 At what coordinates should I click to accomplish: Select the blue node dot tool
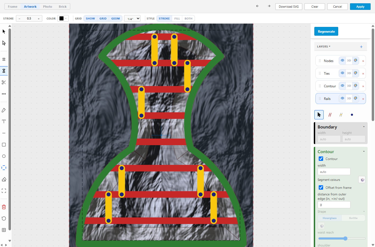(x=352, y=115)
